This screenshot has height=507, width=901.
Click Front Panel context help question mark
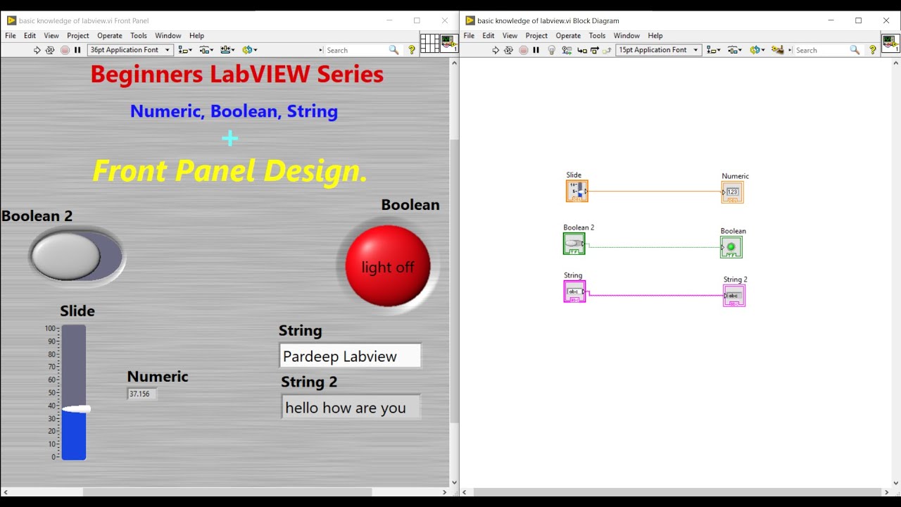(412, 50)
